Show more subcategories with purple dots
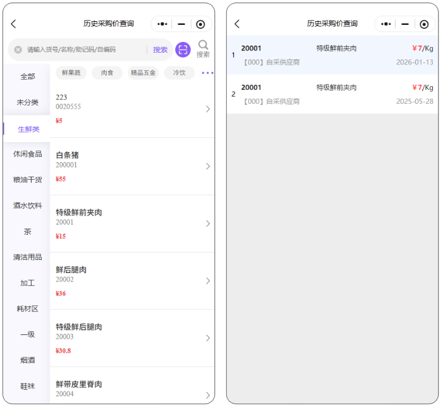The image size is (442, 406). coord(207,73)
